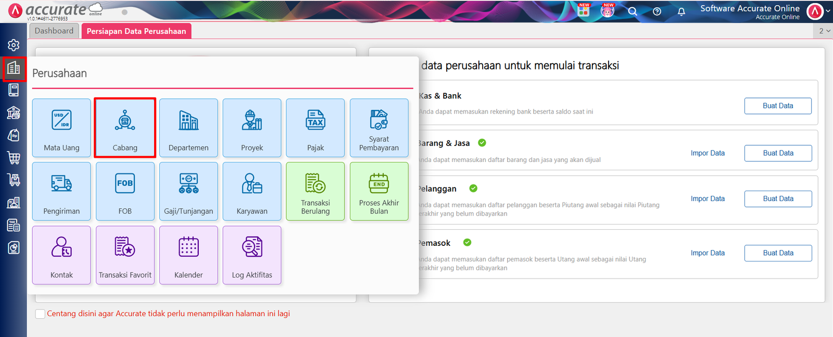
Task: Open the loaded trolley sidebar icon
Action: pos(14,180)
